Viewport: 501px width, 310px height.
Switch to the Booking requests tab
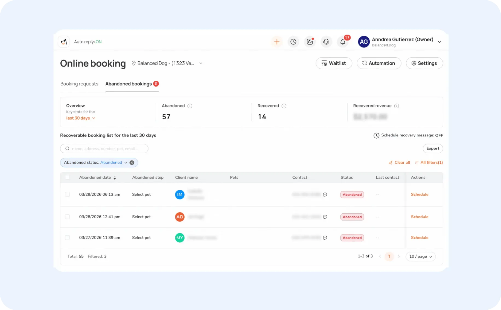pyautogui.click(x=79, y=84)
